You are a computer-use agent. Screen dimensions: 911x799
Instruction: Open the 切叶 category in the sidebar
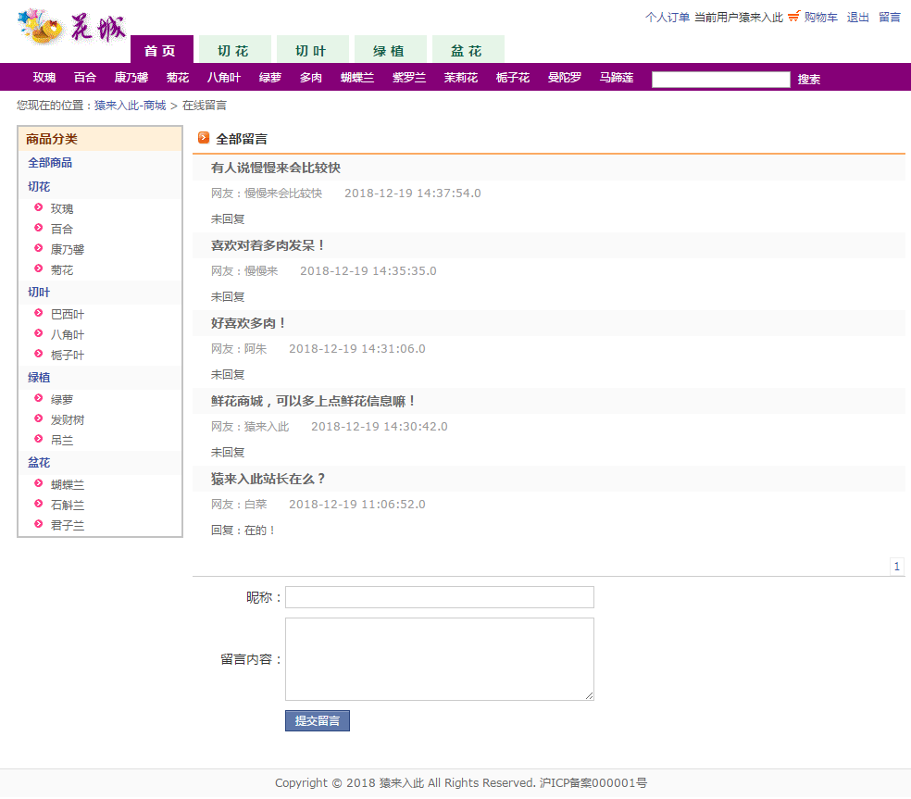coord(39,293)
